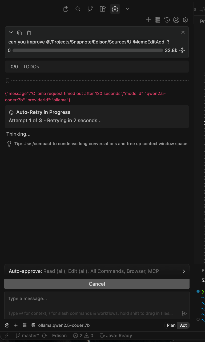Open the ollama:qwen2.5-coder:7b model selector
The height and width of the screenshot is (342, 205).
(x=64, y=325)
